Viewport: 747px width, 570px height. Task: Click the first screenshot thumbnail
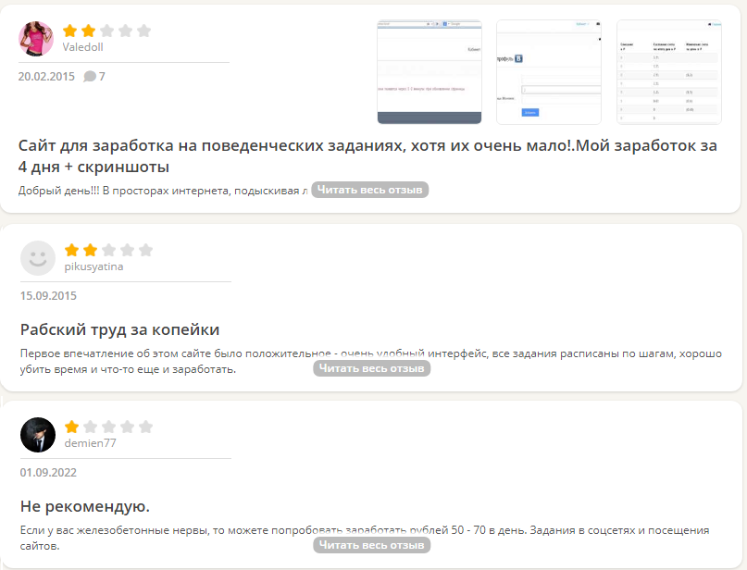(x=428, y=69)
